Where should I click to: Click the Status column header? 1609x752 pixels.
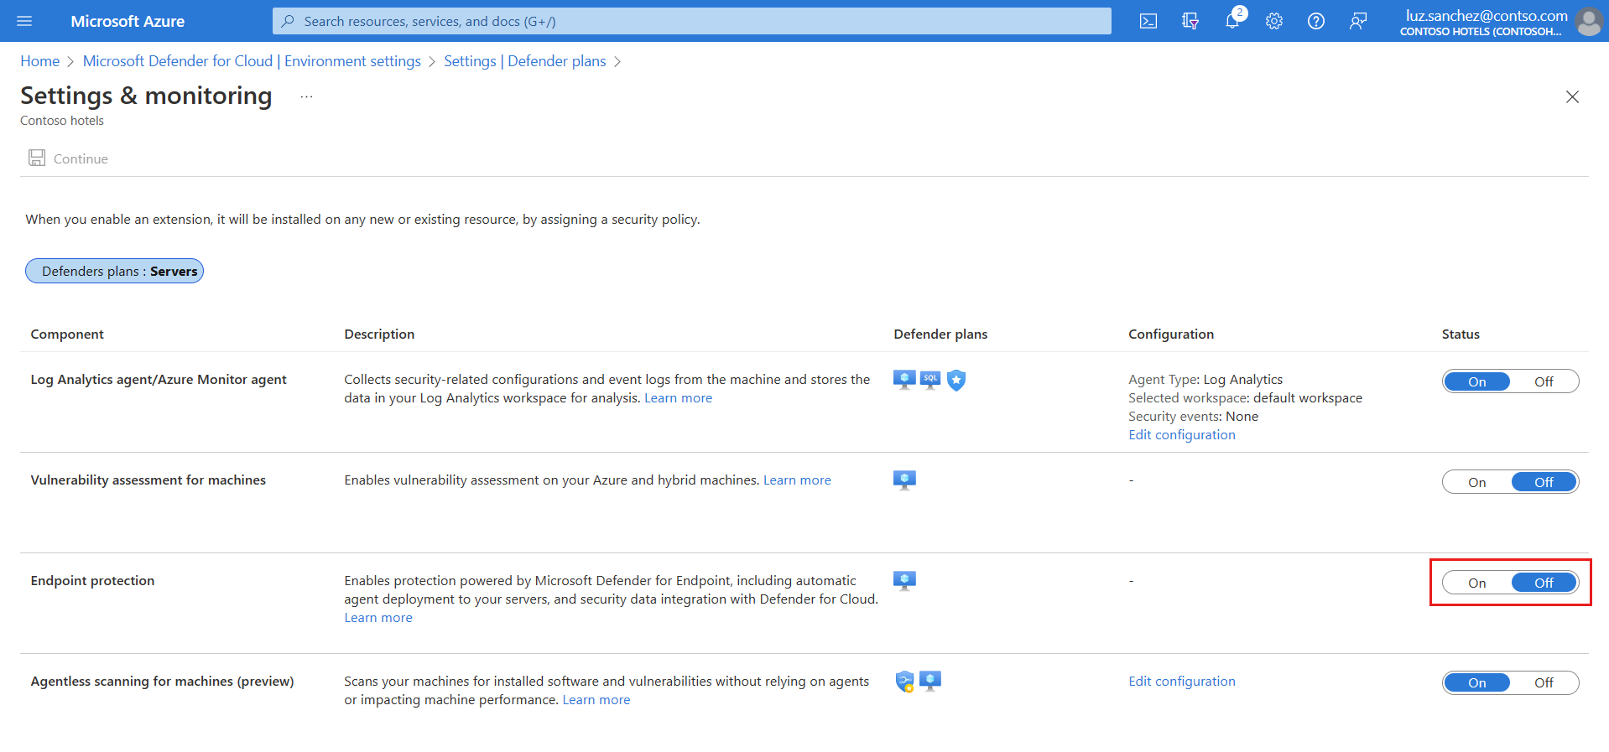[1461, 334]
